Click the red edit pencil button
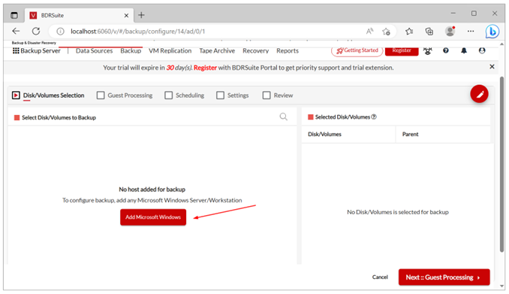 click(x=479, y=94)
